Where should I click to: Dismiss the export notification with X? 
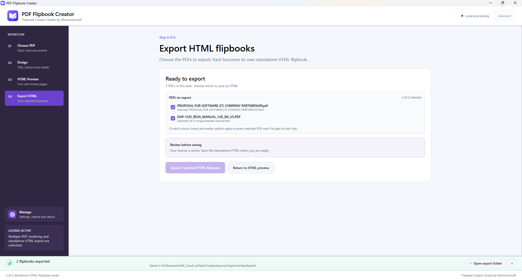coord(512,263)
